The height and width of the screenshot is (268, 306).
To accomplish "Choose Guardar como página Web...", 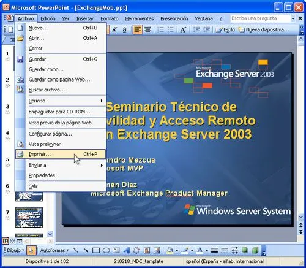I will pos(61,80).
